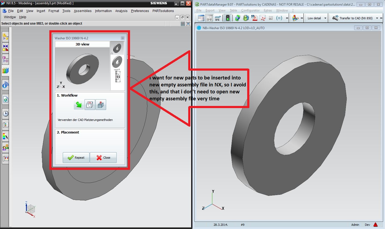Click the email PDF envelope icon
The width and height of the screenshot is (385, 229).
pyautogui.click(x=262, y=18)
